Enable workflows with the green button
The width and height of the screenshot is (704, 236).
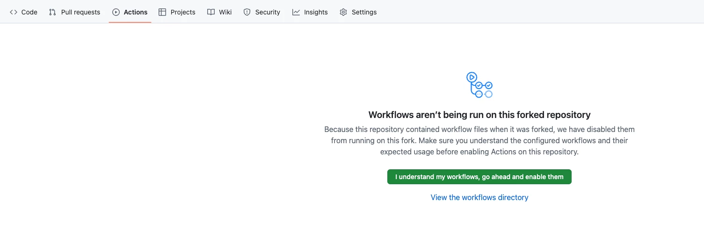(x=479, y=177)
